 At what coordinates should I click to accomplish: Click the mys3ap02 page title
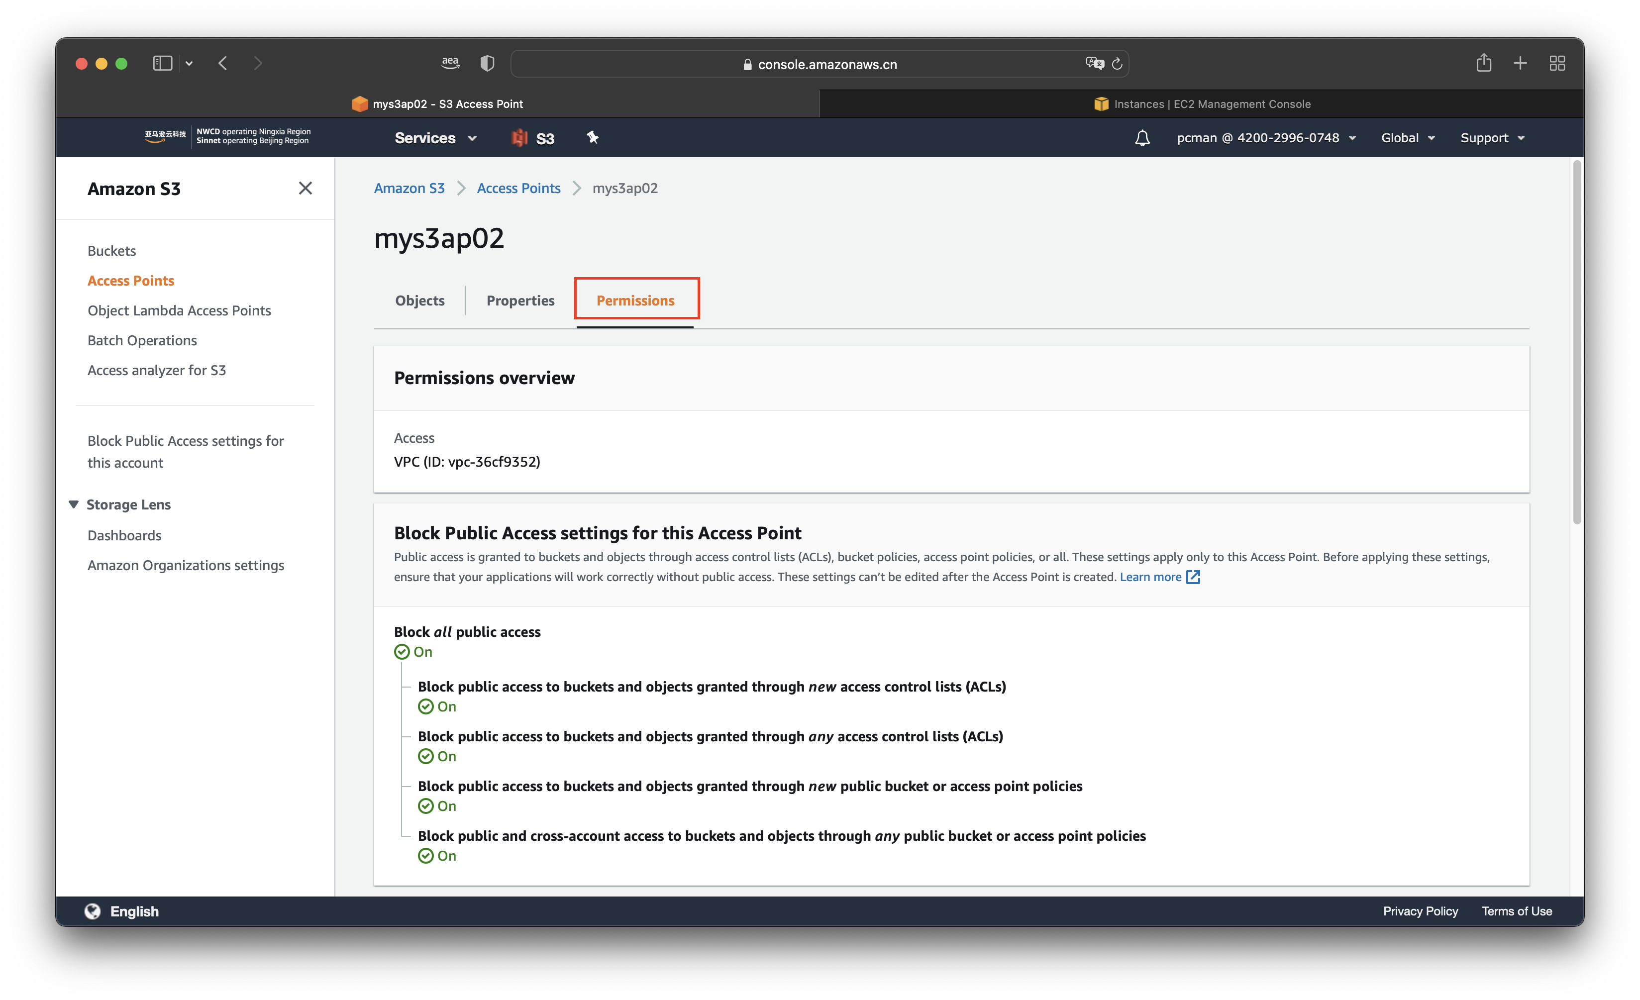(439, 238)
